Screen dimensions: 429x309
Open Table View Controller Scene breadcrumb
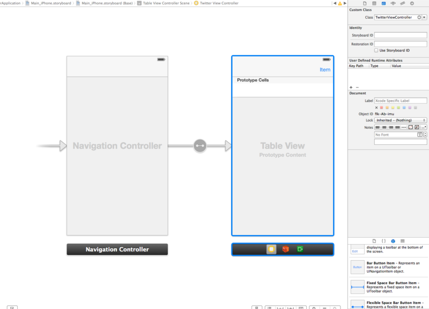click(164, 3)
